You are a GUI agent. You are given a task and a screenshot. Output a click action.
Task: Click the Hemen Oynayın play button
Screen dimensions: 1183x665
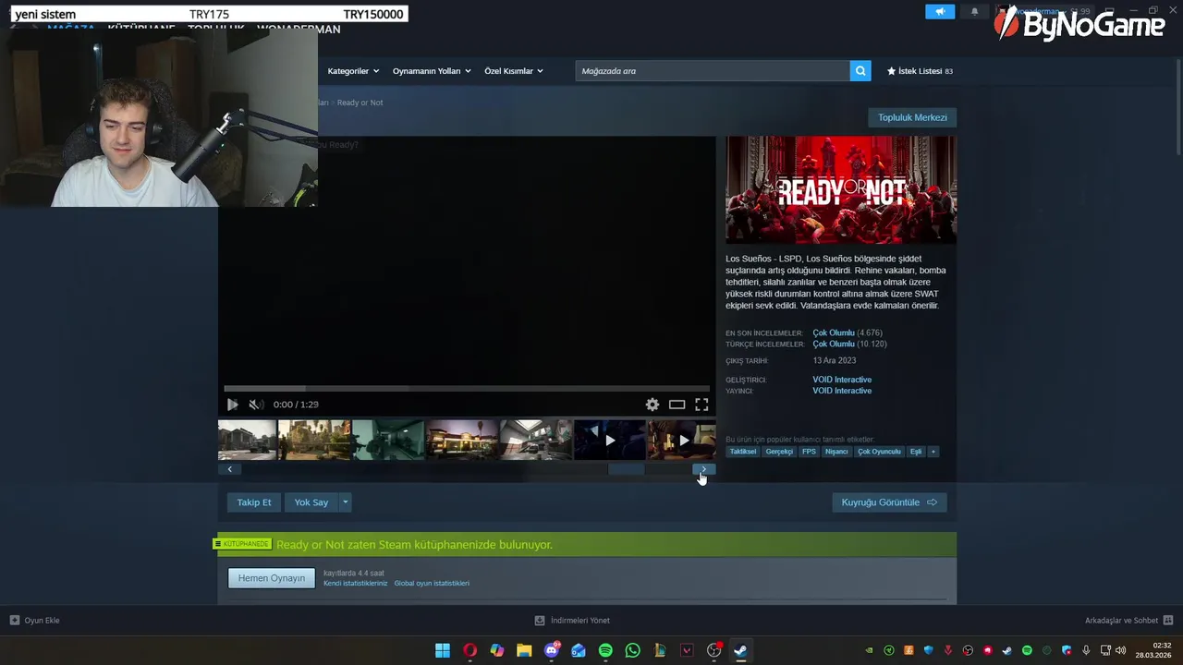point(272,578)
